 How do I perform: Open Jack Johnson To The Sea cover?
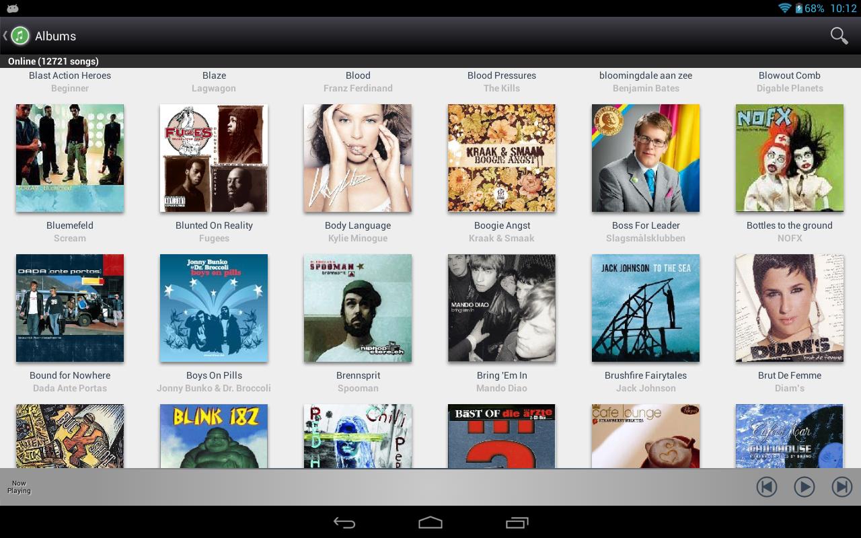[646, 308]
